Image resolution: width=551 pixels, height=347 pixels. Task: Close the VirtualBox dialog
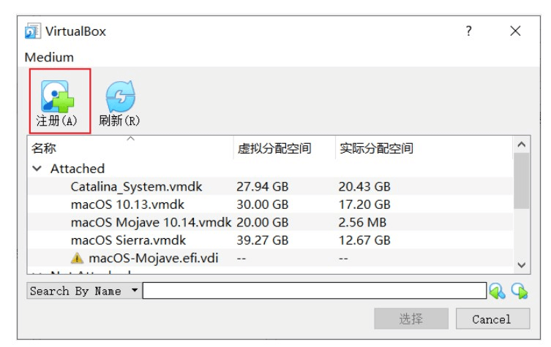(x=515, y=31)
